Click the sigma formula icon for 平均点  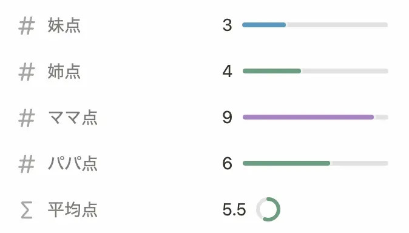pos(27,210)
